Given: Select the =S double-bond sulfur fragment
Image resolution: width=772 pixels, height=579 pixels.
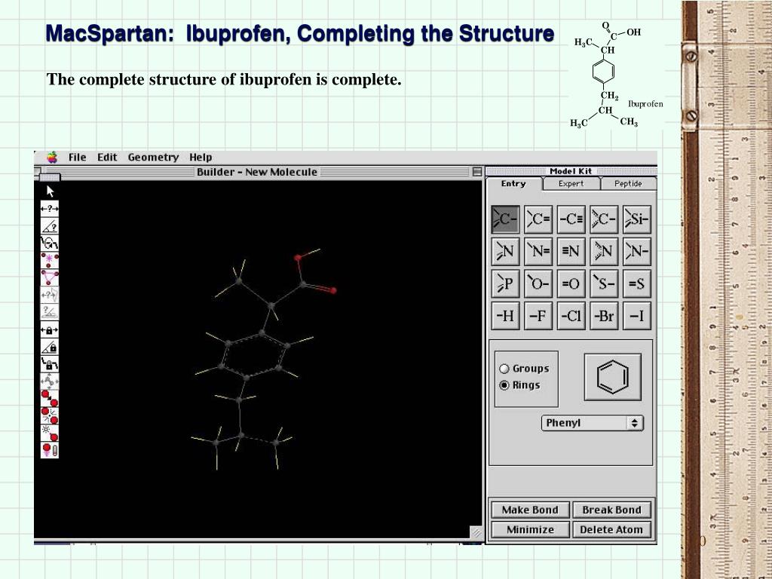Looking at the screenshot, I should click(636, 283).
